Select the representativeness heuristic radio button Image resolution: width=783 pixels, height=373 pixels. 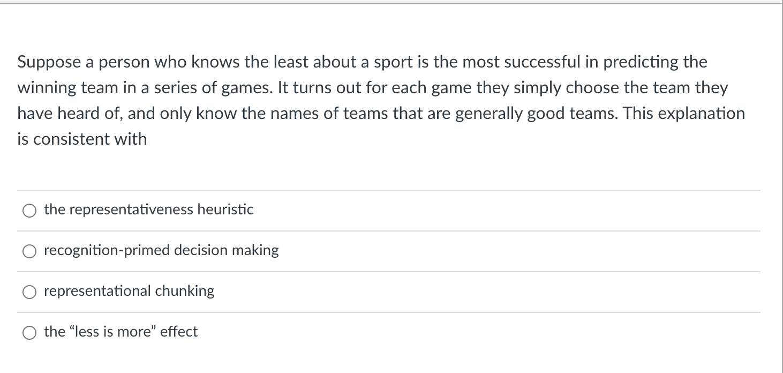coord(28,211)
